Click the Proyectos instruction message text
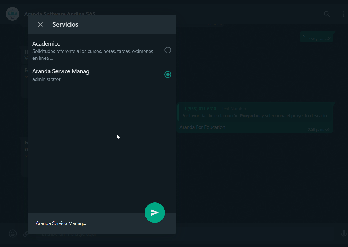The height and width of the screenshot is (247, 348). pyautogui.click(x=254, y=116)
